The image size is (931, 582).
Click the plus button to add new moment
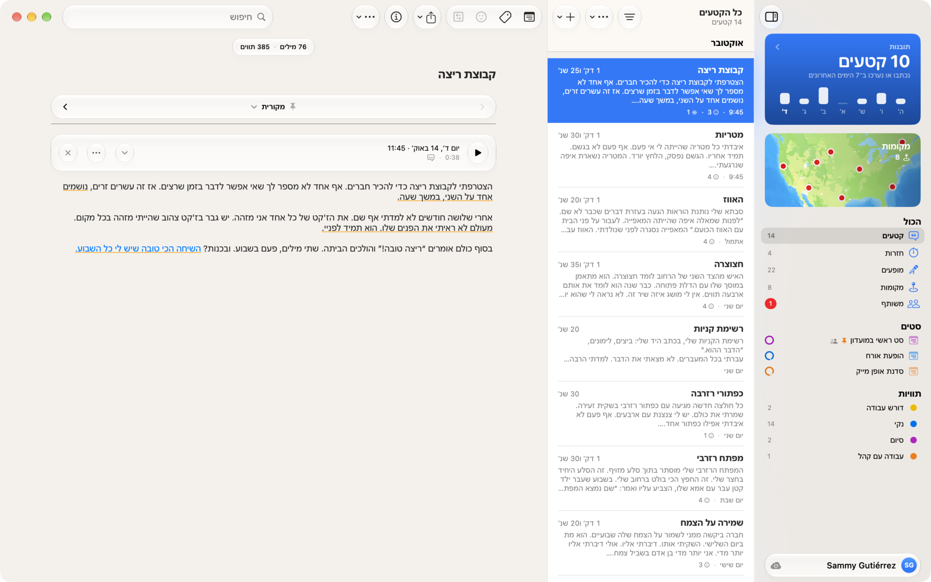[x=570, y=17]
